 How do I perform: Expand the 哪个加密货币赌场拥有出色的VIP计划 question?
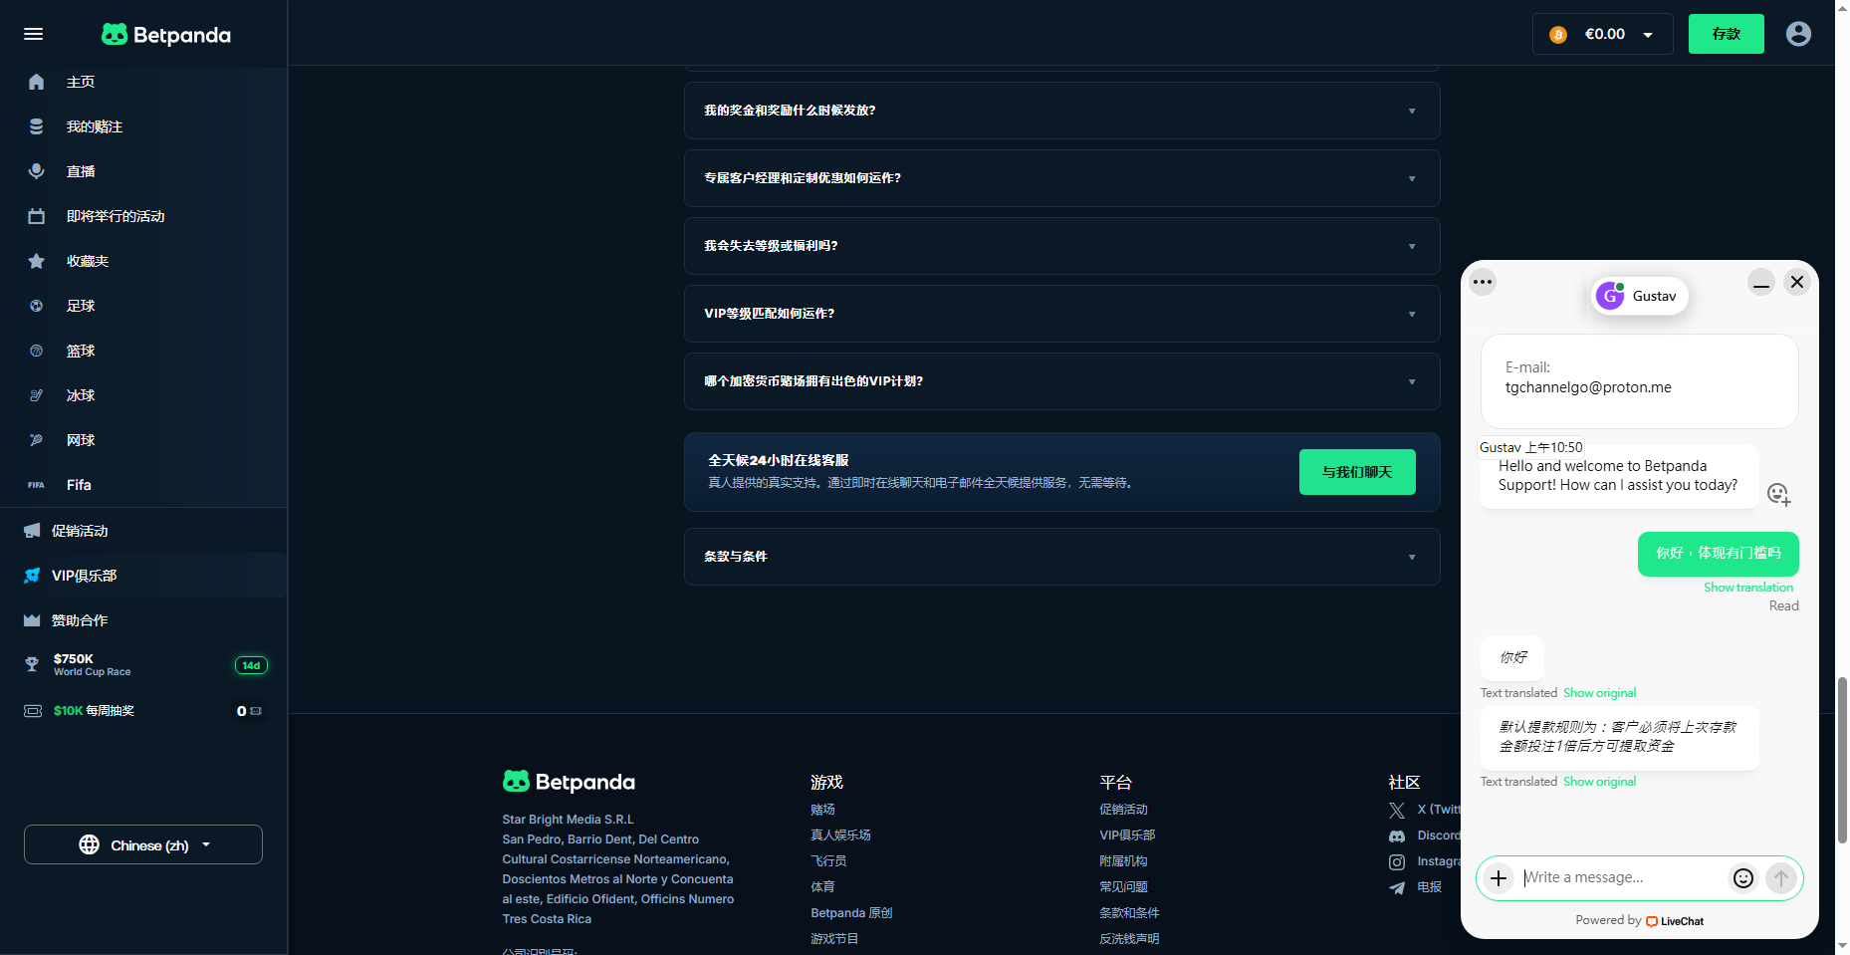1062,381
